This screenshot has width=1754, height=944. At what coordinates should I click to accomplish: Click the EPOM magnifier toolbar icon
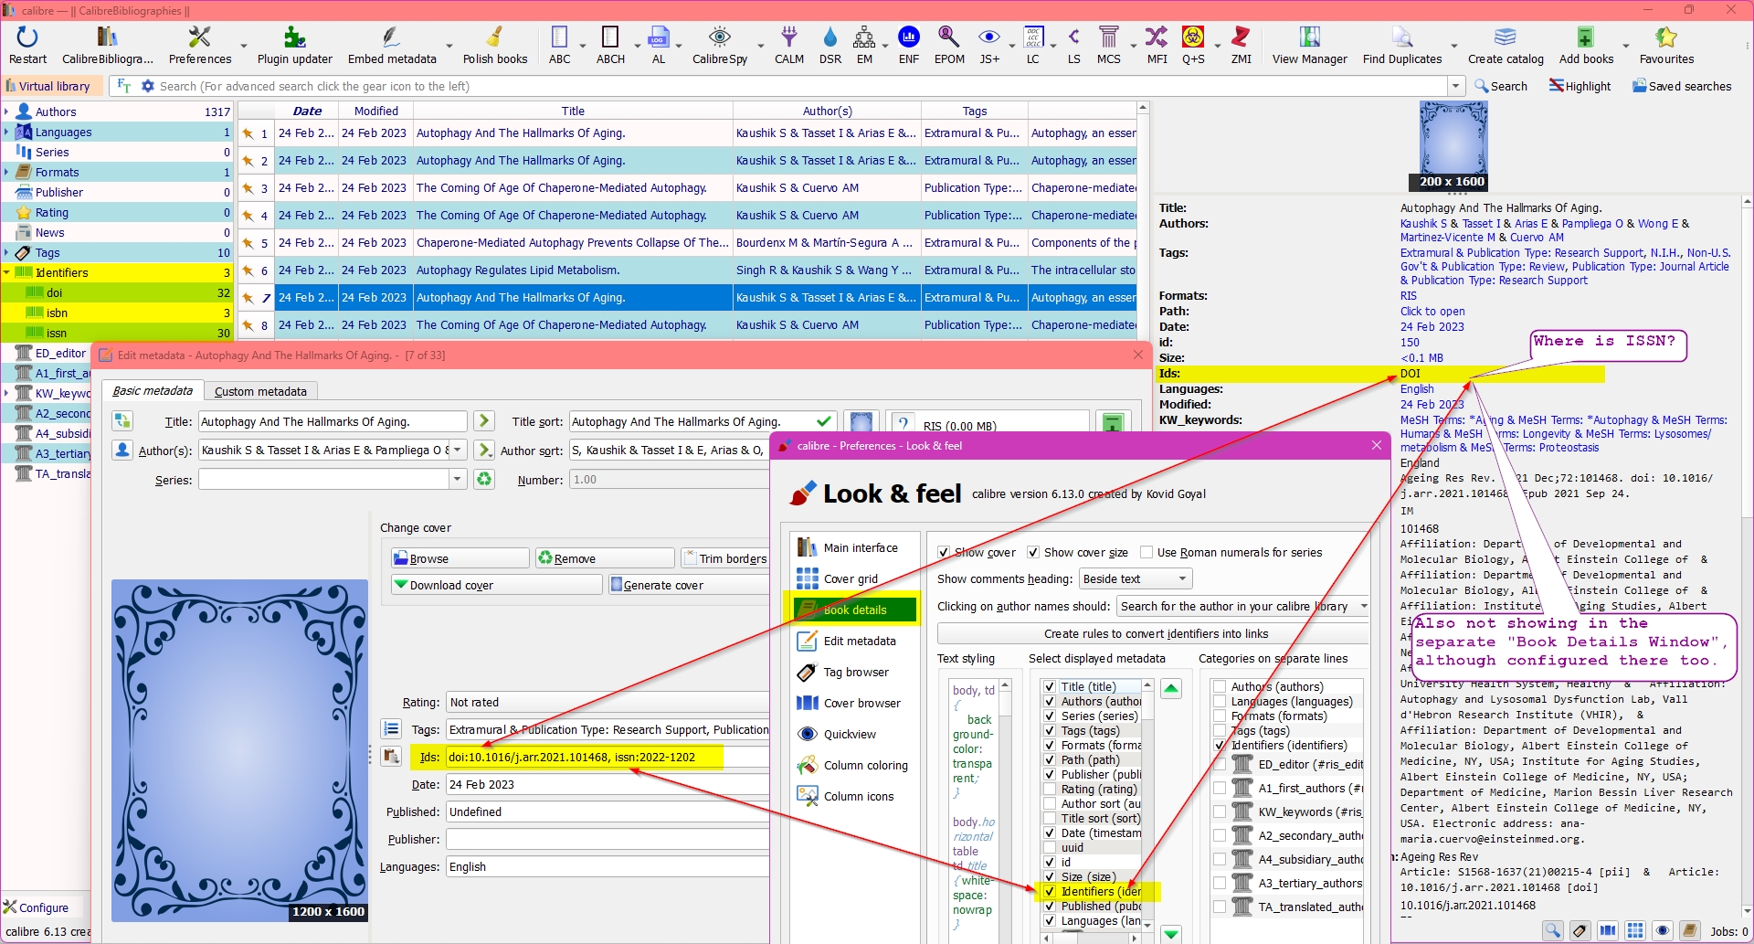[x=949, y=46]
